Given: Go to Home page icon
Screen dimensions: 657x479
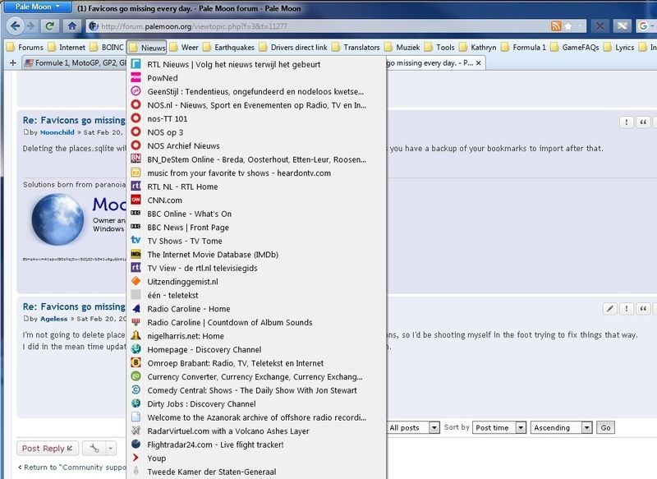Looking at the screenshot, I should [72, 26].
